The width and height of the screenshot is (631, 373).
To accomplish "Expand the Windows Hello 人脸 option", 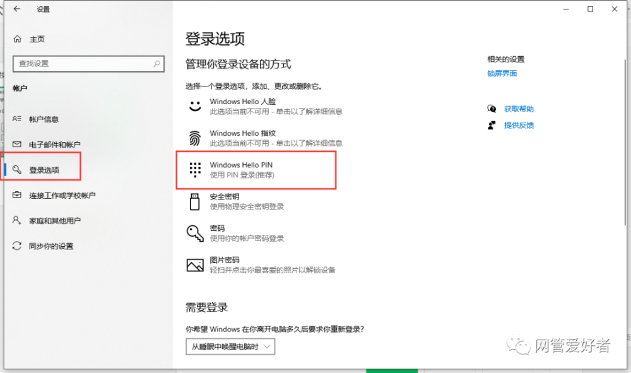I will click(x=264, y=106).
